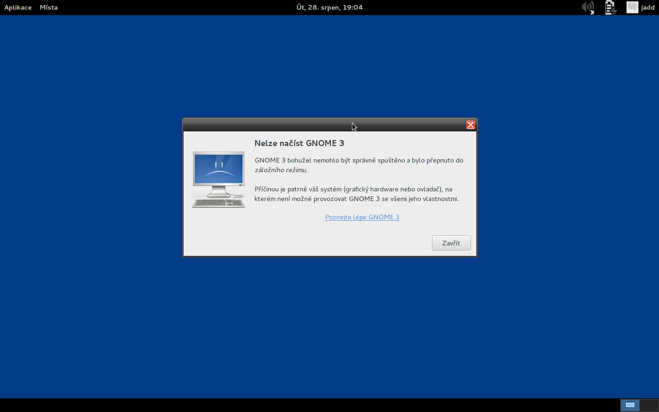Click the chat status bubble icon
The width and height of the screenshot is (659, 412).
pos(632,7)
